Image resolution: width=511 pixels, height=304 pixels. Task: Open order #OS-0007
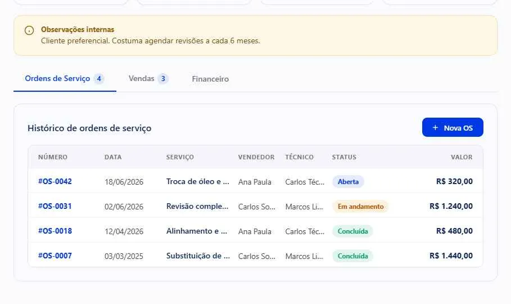coord(55,256)
